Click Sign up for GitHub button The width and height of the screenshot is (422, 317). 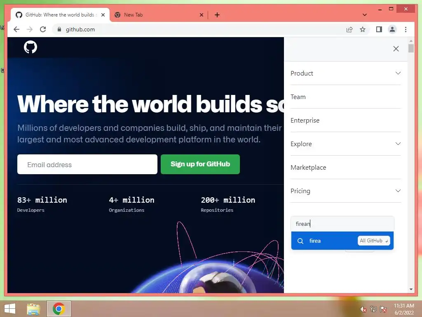[200, 164]
